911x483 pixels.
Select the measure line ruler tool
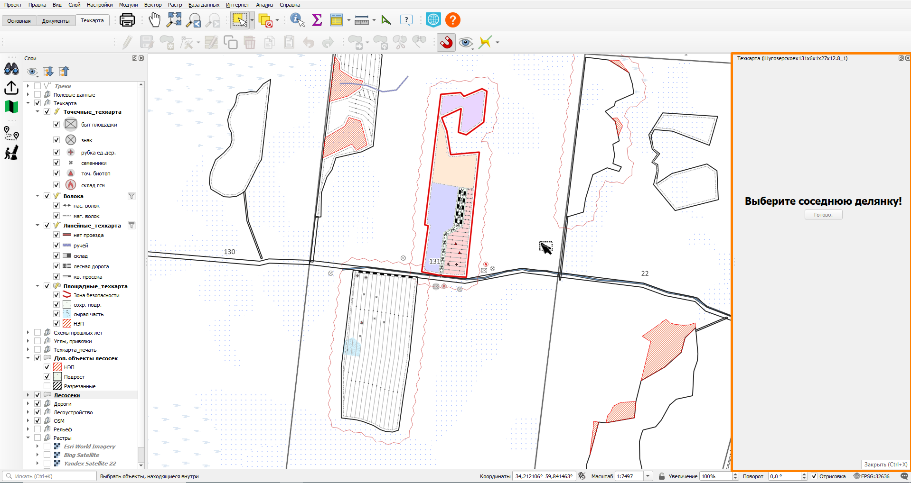coord(362,20)
